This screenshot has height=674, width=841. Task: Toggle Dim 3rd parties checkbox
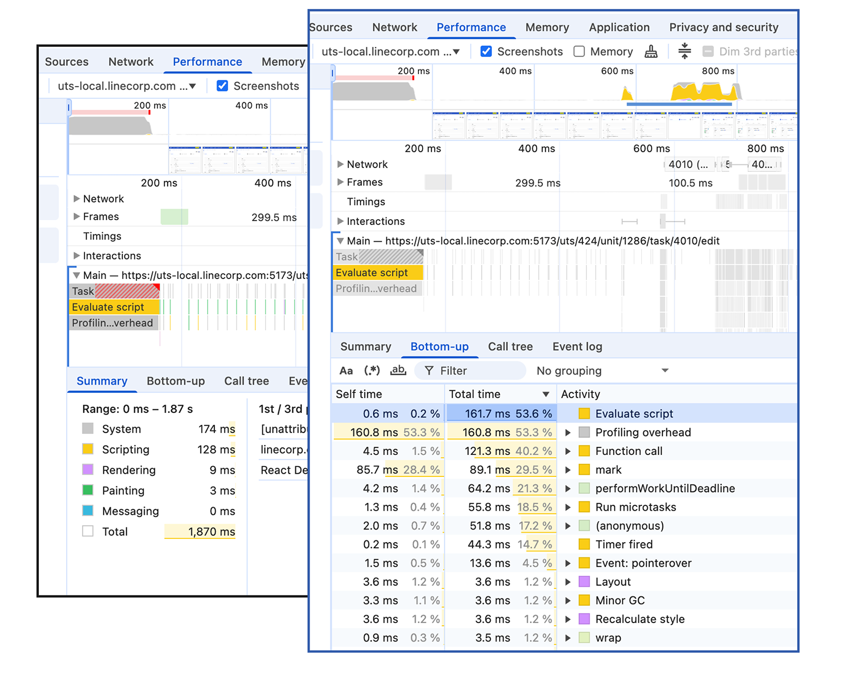click(708, 51)
